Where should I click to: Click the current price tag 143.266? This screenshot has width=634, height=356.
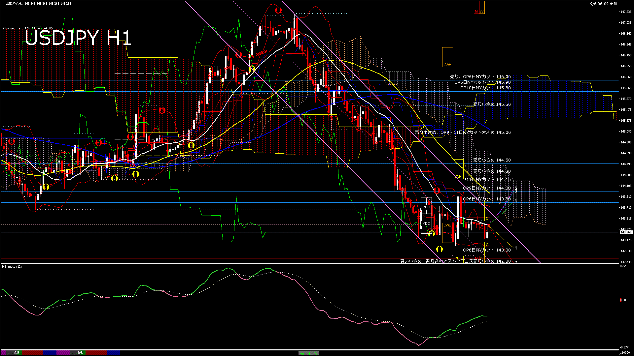tap(626, 232)
